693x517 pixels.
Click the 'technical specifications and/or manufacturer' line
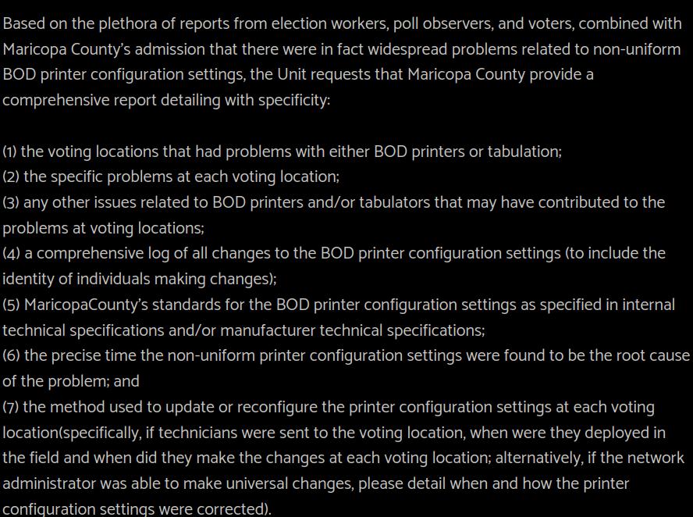tap(243, 330)
